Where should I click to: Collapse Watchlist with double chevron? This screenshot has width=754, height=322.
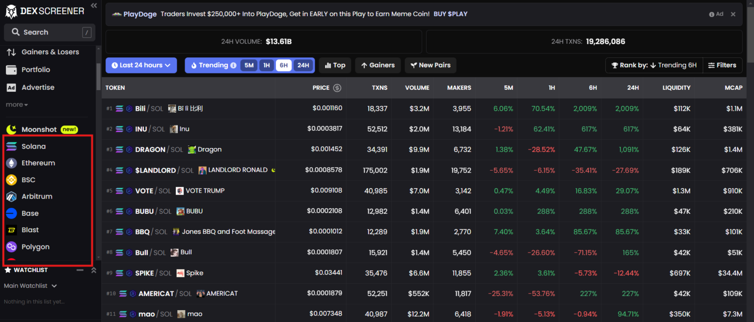click(93, 270)
